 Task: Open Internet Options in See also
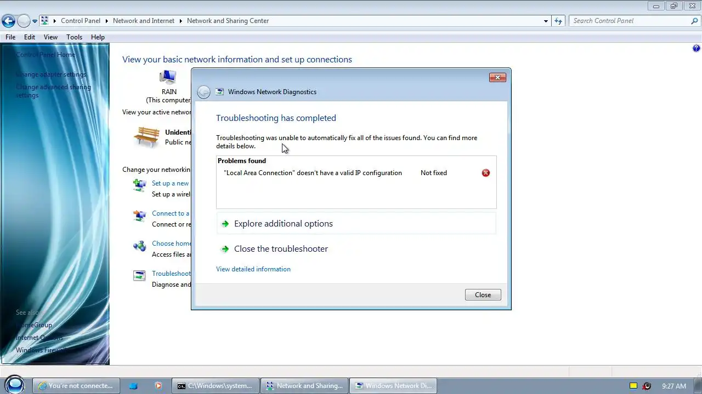click(39, 338)
